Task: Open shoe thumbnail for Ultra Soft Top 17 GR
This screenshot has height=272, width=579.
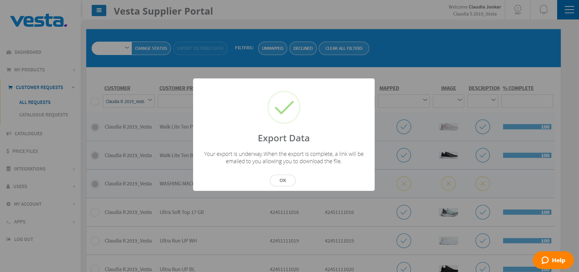Action: [x=448, y=212]
